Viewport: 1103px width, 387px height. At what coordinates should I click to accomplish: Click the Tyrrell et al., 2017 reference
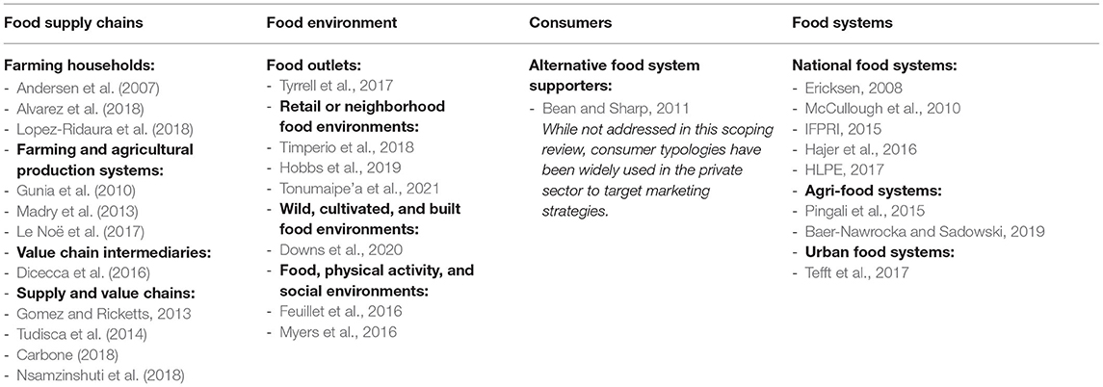pos(335,86)
